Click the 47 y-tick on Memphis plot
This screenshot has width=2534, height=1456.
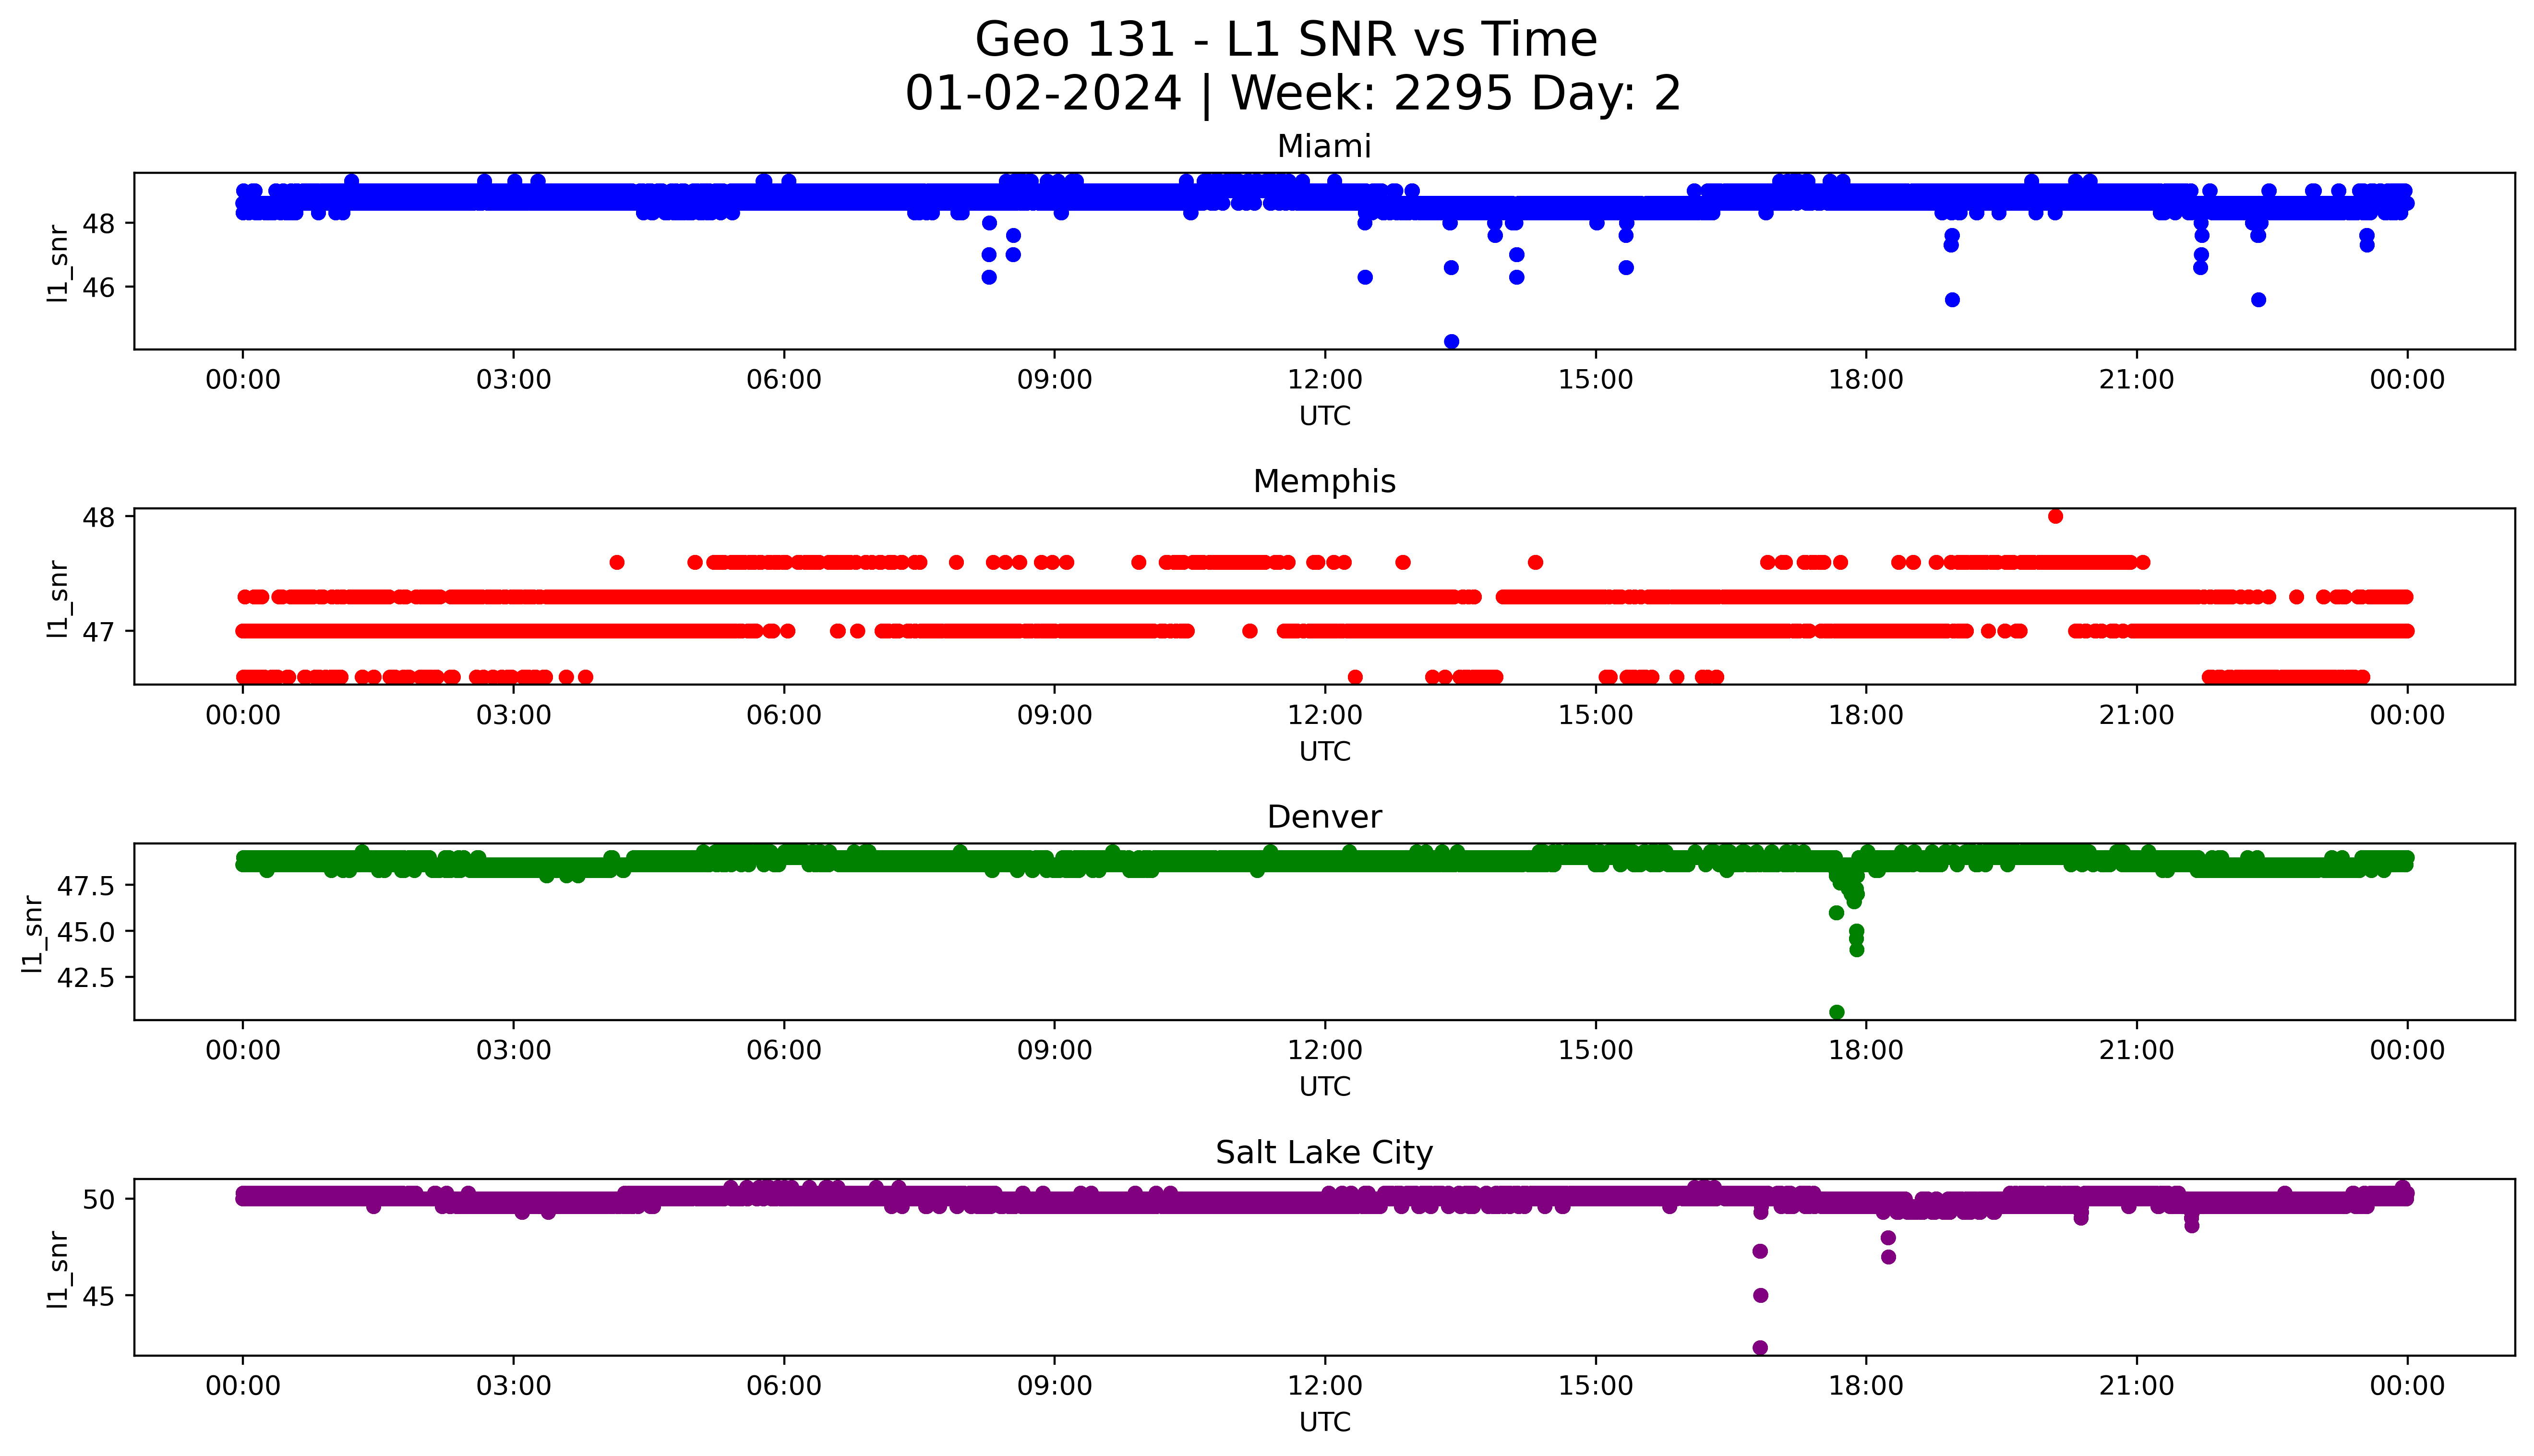(x=100, y=631)
